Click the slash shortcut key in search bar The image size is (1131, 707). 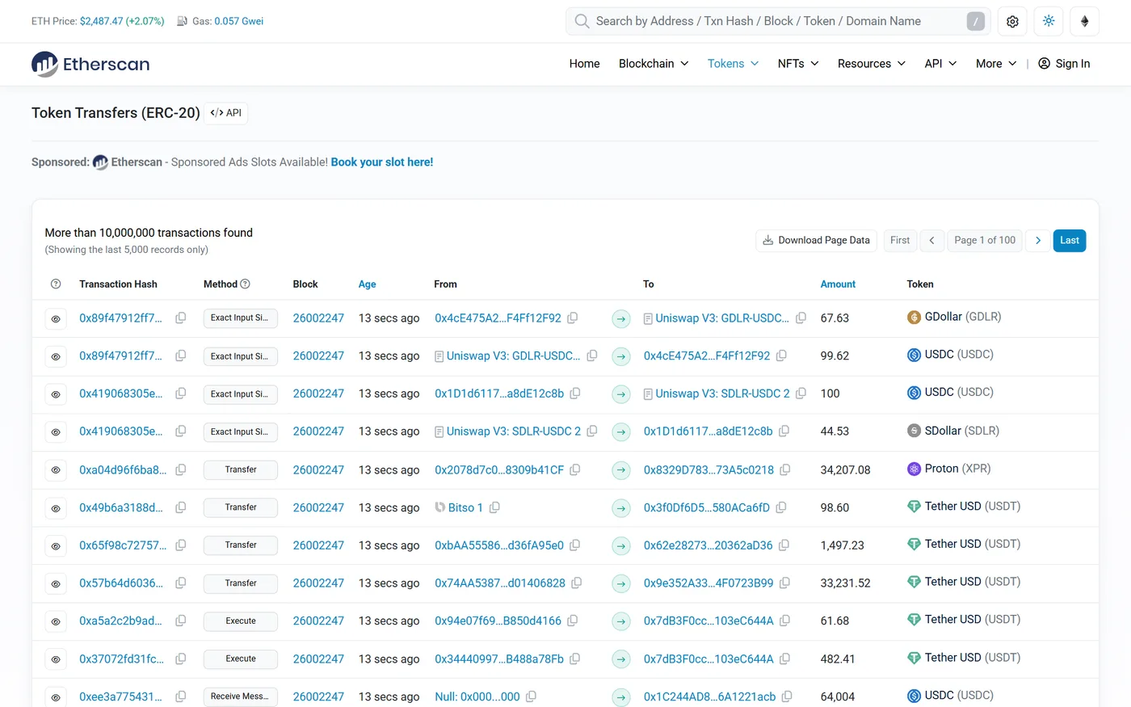tap(976, 22)
